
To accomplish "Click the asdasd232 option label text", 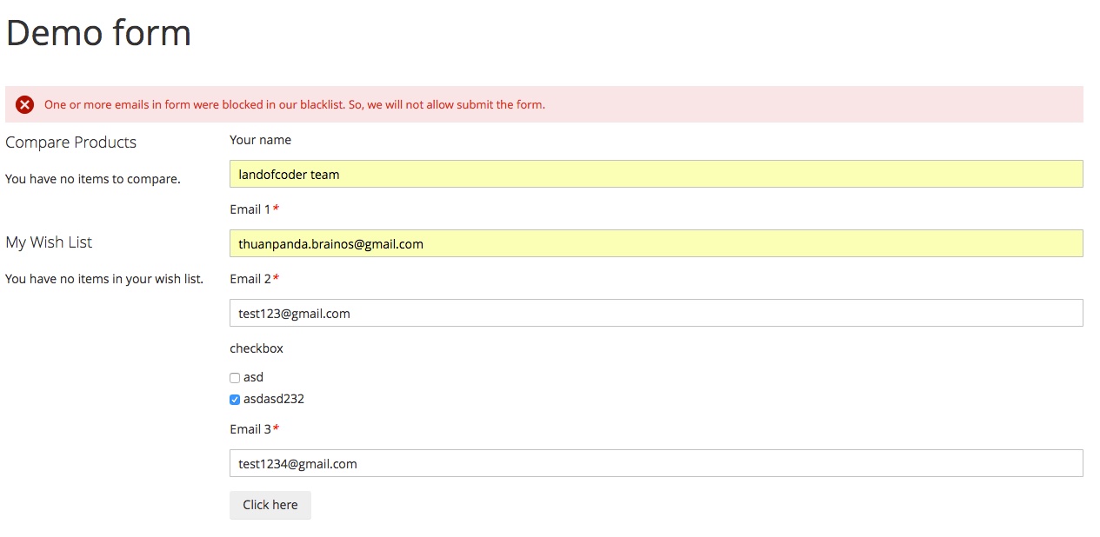I will pyautogui.click(x=274, y=400).
